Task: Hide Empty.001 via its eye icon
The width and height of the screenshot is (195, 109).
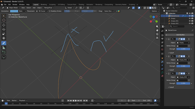Action: pyautogui.click(x=190, y=21)
